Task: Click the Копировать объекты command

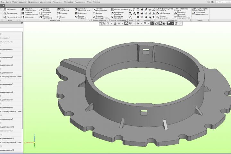Action: 117,13
